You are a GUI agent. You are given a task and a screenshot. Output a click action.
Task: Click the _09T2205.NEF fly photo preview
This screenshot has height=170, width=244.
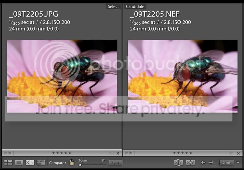click(x=182, y=76)
